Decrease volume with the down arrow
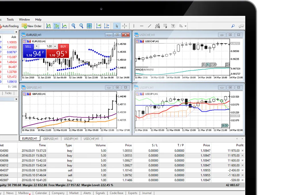 pos(36,46)
